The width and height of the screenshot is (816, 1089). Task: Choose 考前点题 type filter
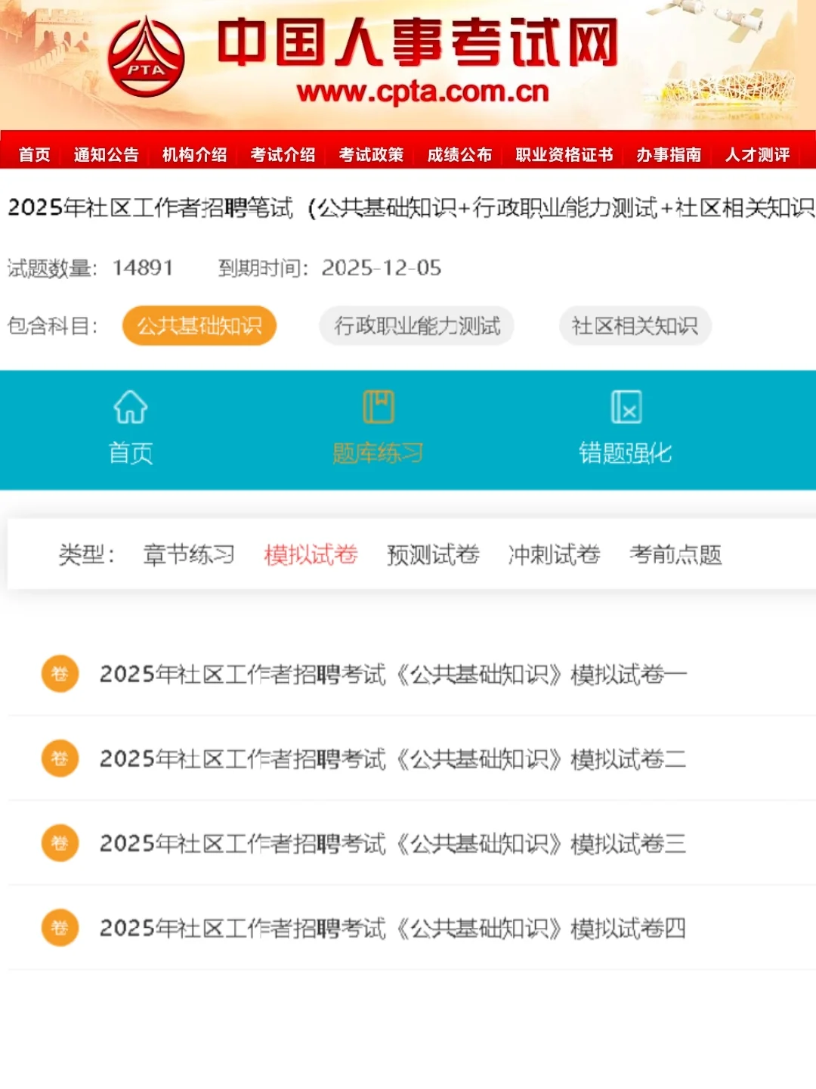pos(676,555)
